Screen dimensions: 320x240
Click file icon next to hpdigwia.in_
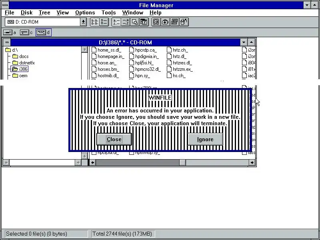pos(132,56)
